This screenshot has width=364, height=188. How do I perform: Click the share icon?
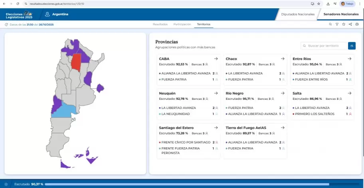tap(350, 24)
